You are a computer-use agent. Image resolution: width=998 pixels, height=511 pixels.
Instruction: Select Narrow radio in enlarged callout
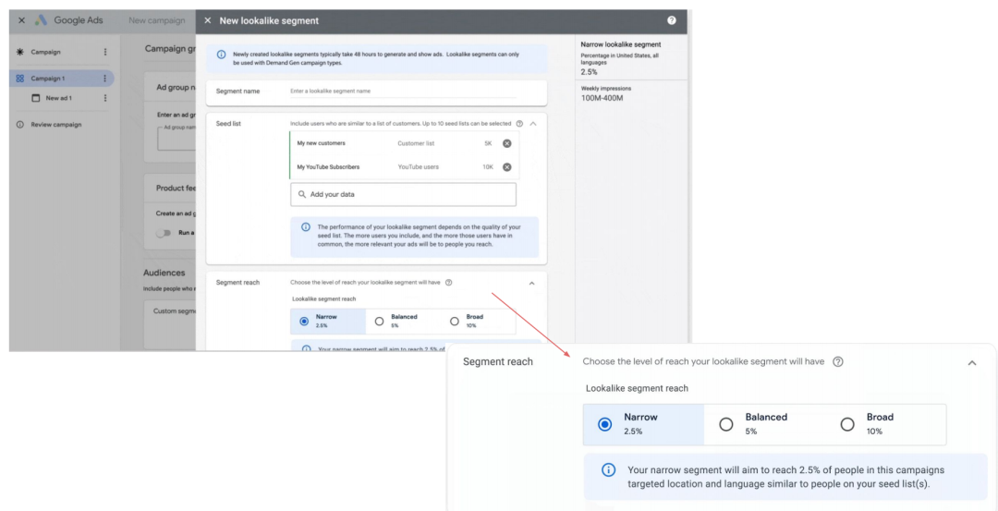pyautogui.click(x=604, y=424)
